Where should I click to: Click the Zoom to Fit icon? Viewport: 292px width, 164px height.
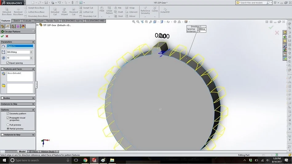(133, 22)
